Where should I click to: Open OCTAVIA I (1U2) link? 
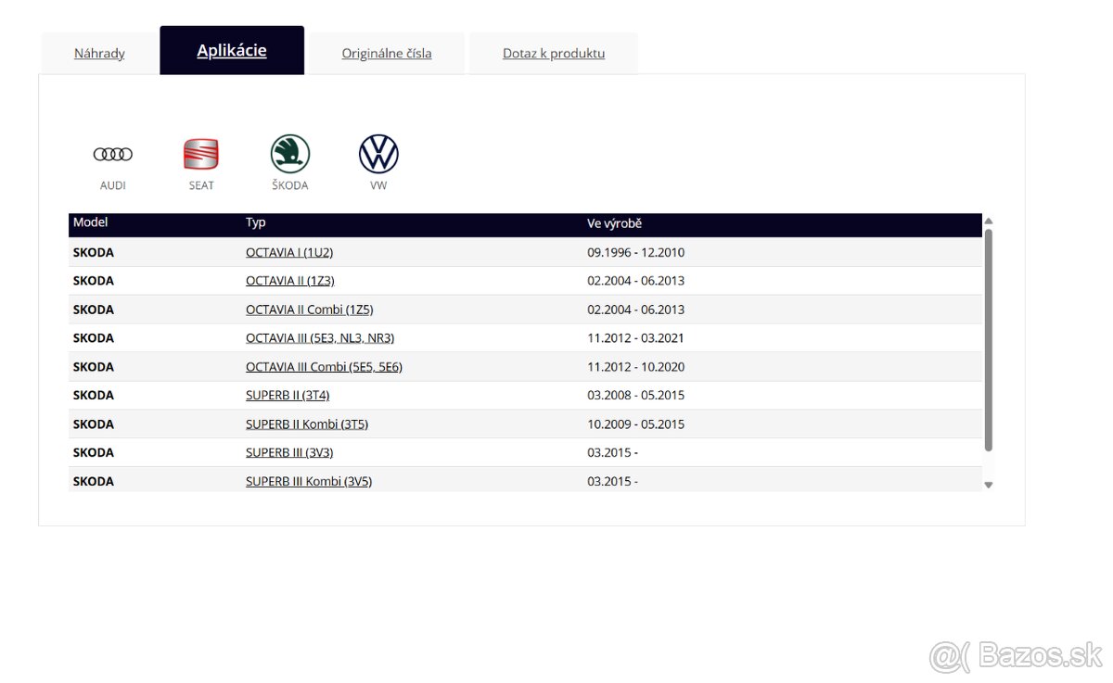point(289,252)
